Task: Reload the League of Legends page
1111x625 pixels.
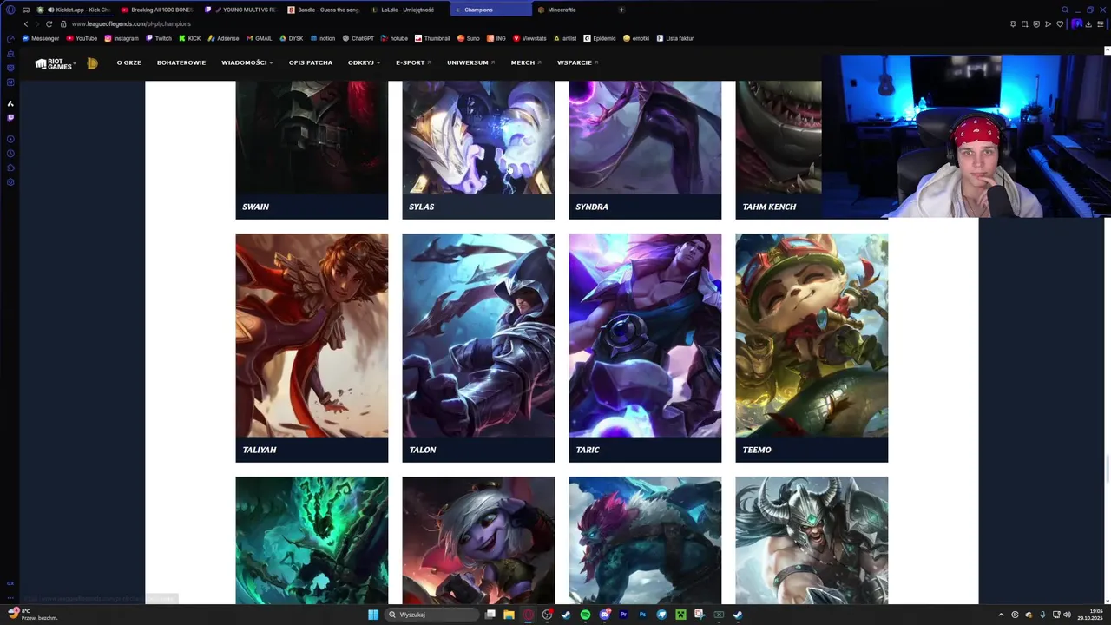Action: click(49, 23)
